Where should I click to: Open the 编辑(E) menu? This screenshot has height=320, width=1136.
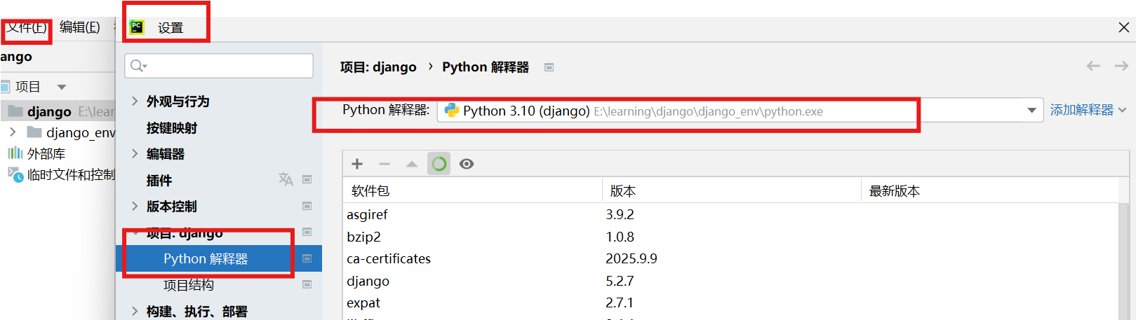coord(80,27)
